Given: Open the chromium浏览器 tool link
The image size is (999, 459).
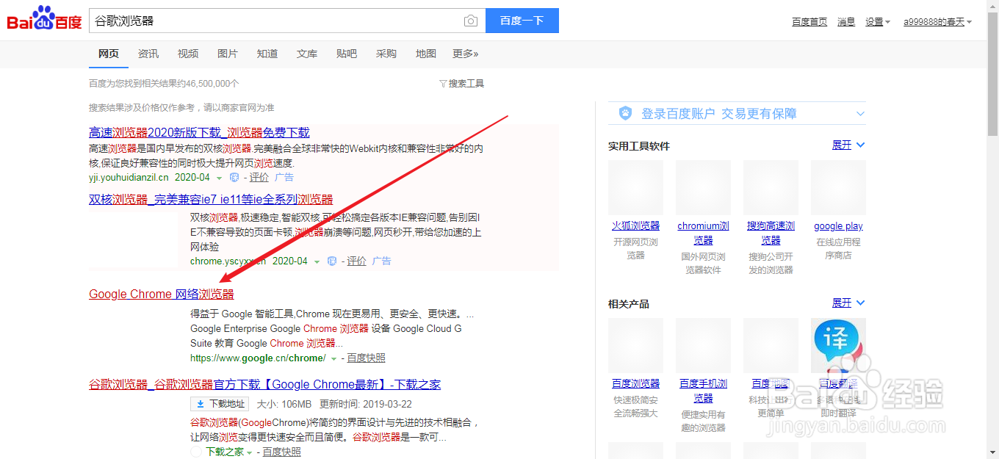Looking at the screenshot, I should (703, 233).
